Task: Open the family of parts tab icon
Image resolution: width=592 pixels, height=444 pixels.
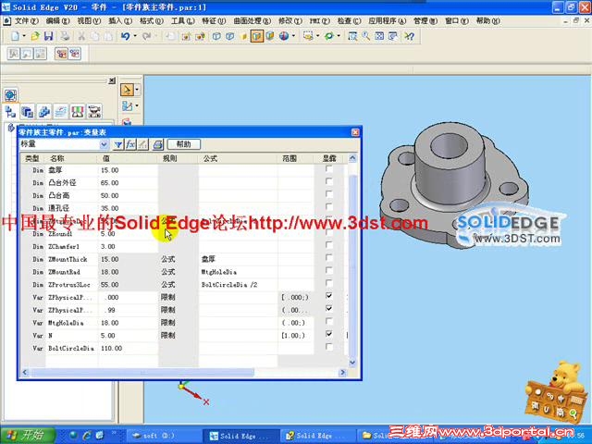Action: point(44,111)
